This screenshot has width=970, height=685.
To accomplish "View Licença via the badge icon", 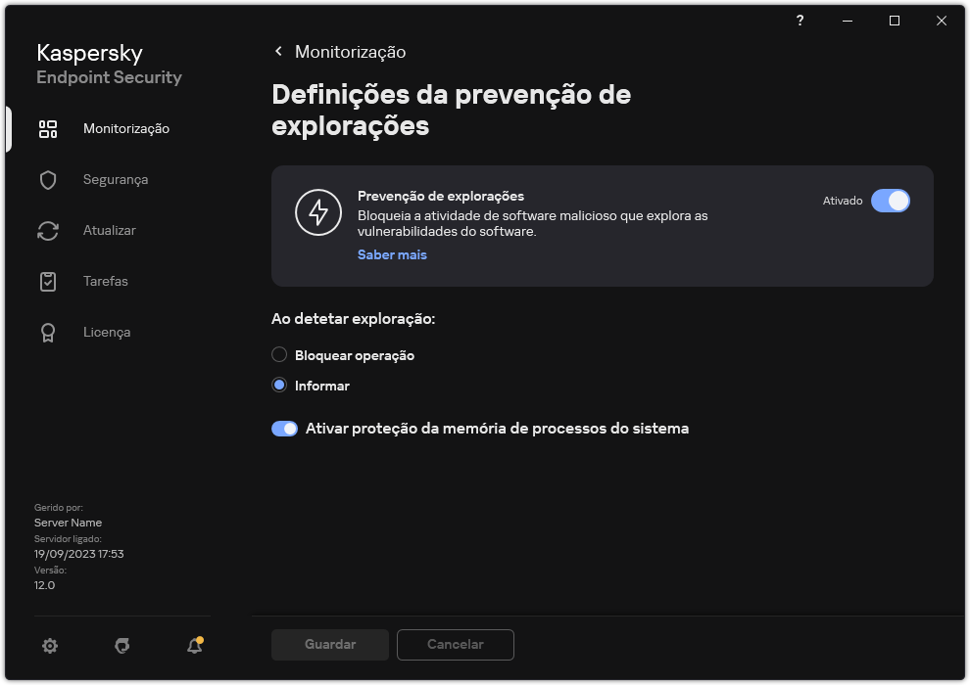I will pyautogui.click(x=47, y=332).
